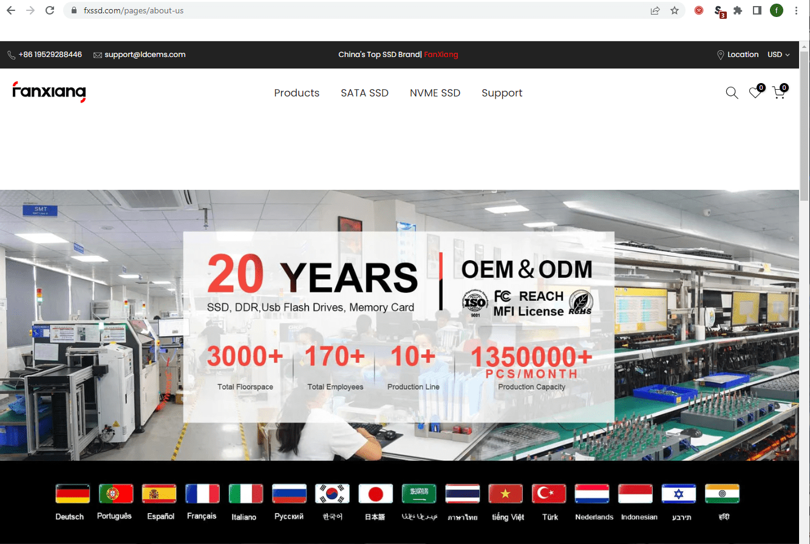The width and height of the screenshot is (810, 544).
Task: Select the Deutsch German flag
Action: click(x=72, y=494)
